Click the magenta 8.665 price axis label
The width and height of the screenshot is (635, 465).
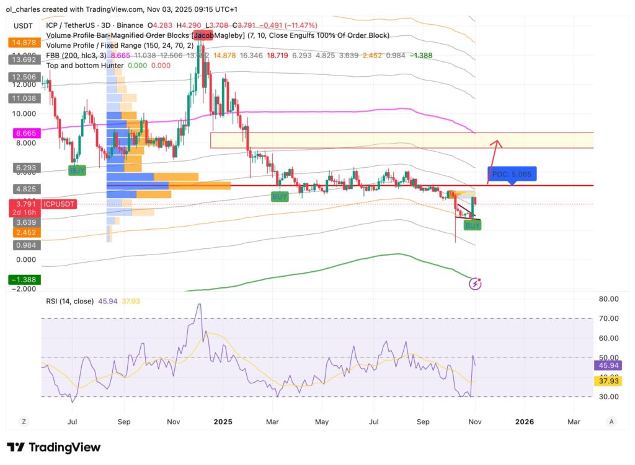(x=24, y=133)
